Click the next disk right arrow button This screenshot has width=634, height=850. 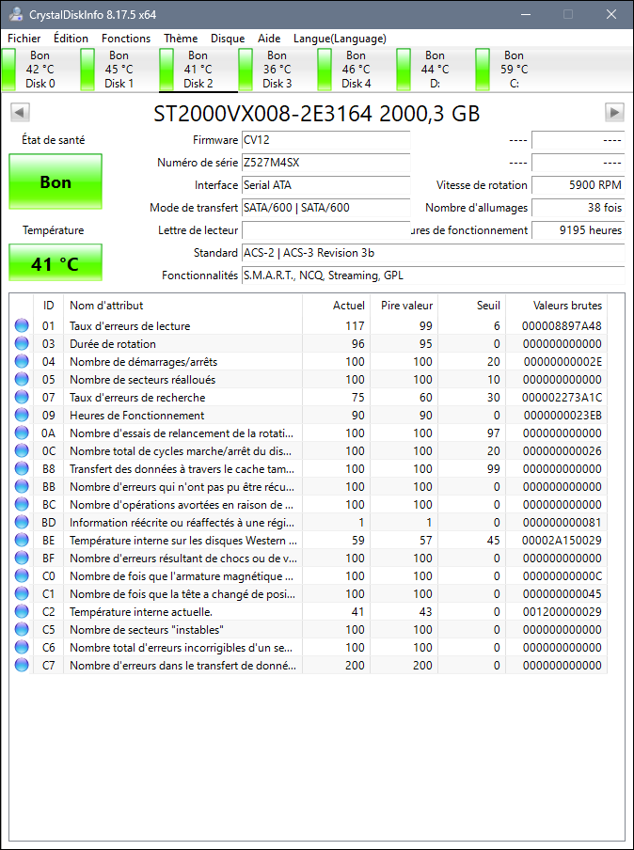(614, 113)
